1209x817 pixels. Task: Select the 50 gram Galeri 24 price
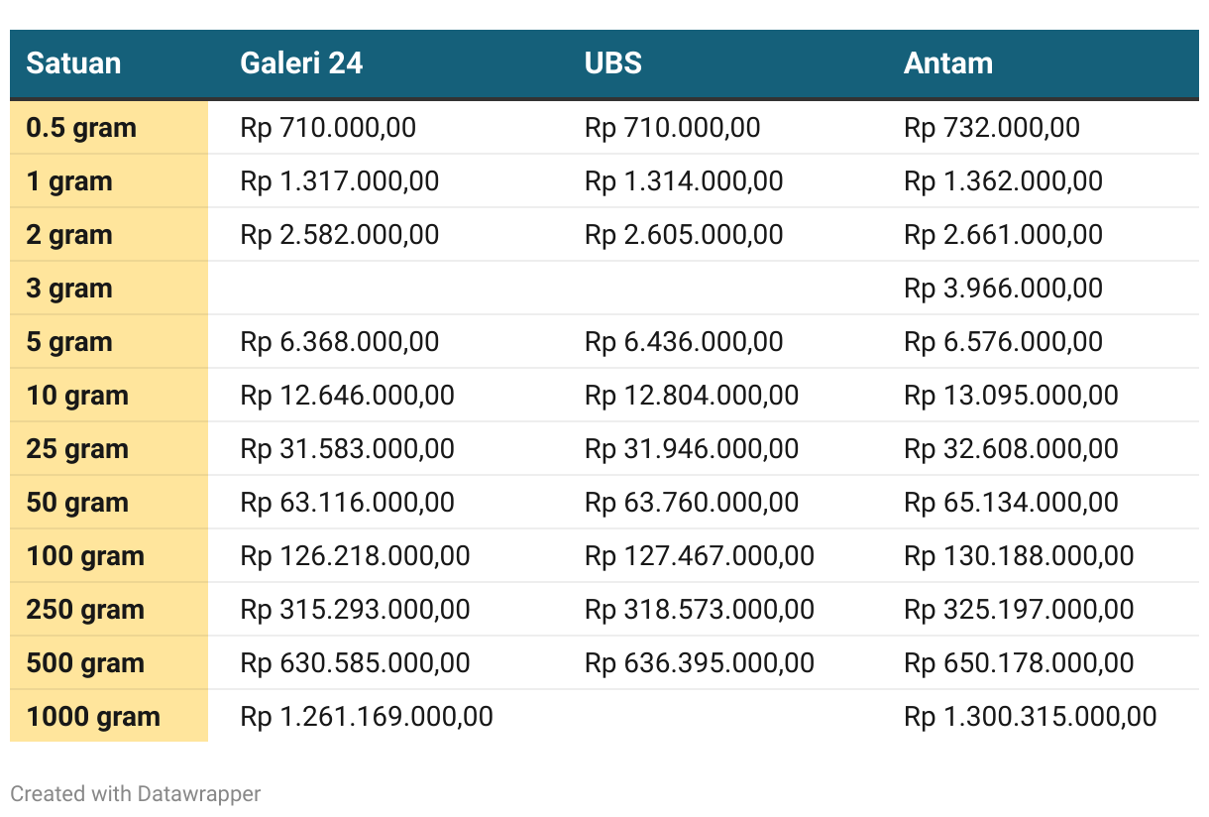[x=348, y=503]
